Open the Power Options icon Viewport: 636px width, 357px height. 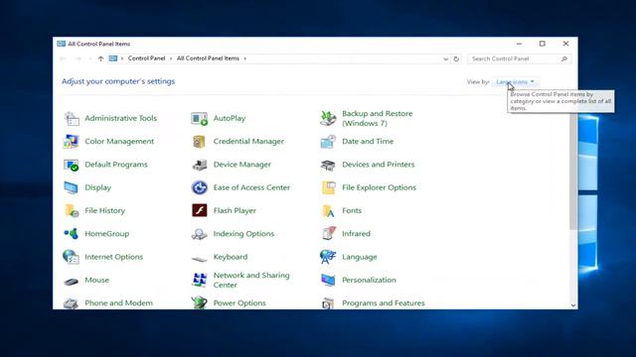[x=199, y=302]
